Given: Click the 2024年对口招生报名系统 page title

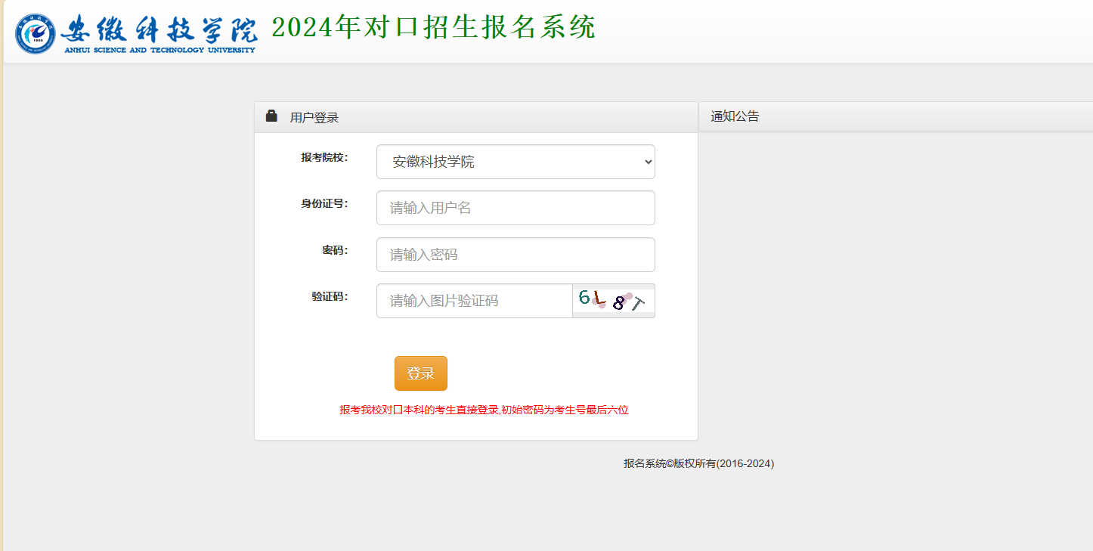Looking at the screenshot, I should (433, 28).
